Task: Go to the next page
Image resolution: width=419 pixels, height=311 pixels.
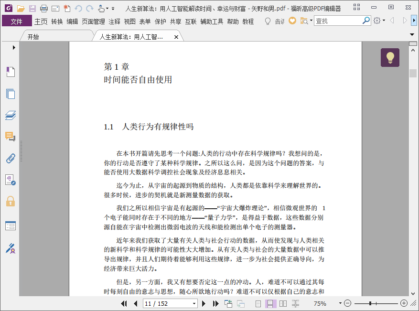Action: tap(204, 303)
